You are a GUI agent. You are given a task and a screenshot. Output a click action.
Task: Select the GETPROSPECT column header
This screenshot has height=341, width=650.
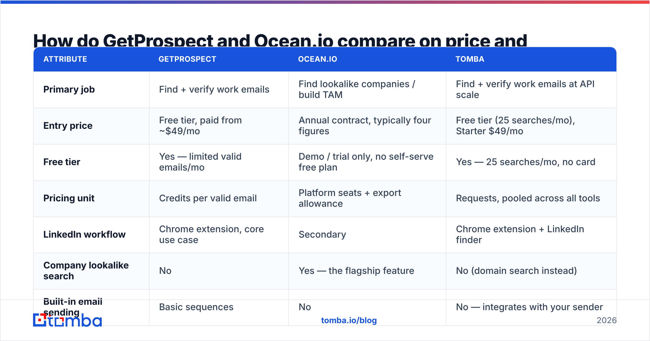tap(187, 59)
